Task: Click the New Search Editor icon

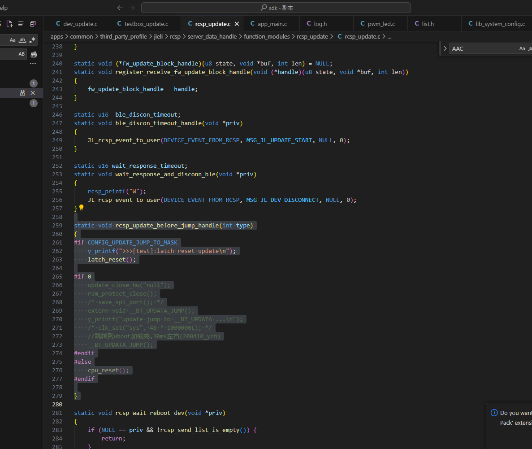Action: click(x=9, y=24)
